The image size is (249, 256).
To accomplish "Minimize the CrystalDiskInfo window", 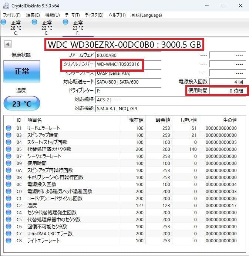I will [207, 6].
